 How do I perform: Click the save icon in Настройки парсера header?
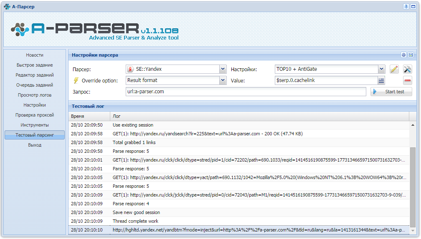click(411, 55)
